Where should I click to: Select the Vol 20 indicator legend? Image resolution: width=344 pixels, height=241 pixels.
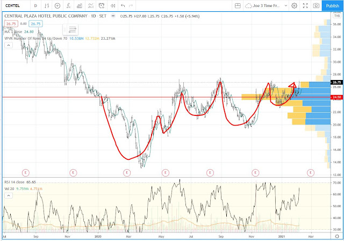tap(9, 188)
